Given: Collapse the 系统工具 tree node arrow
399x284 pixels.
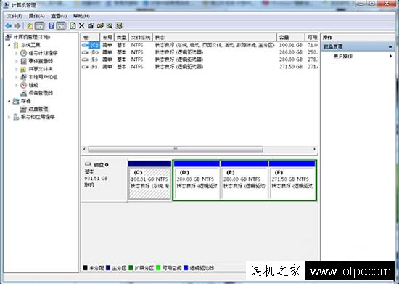Looking at the screenshot, I should (x=9, y=45).
